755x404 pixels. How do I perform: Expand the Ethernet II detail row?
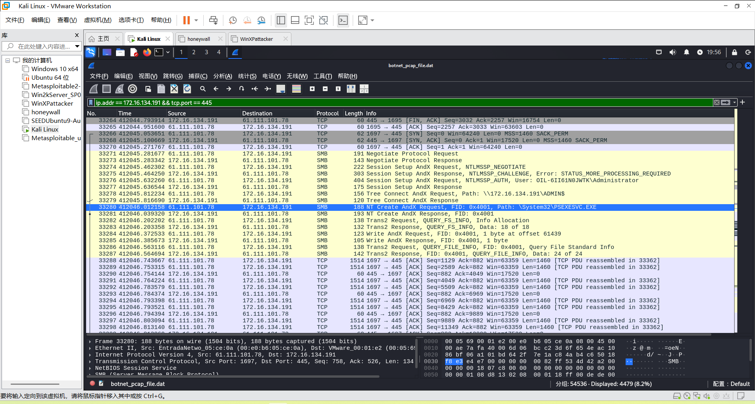click(90, 348)
